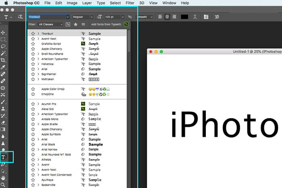Open the Filter menu
Screen dimensions: 282x188
pyautogui.click(x=130, y=3)
